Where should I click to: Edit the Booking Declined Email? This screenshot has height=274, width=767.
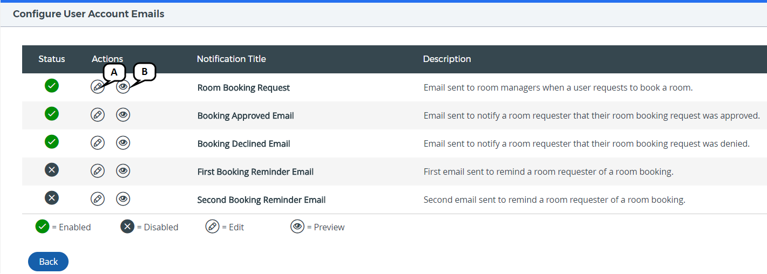97,143
